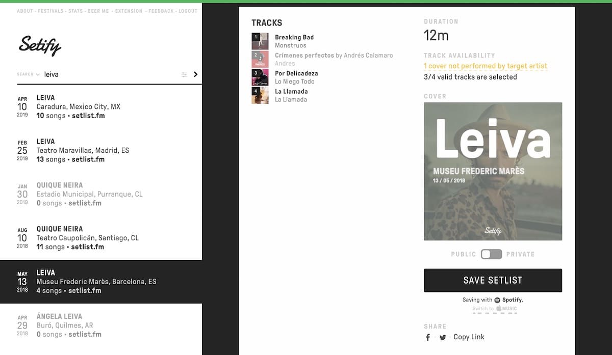Viewport: 612px width, 355px height.
Task: Submit search with arrow icon
Action: (x=196, y=74)
